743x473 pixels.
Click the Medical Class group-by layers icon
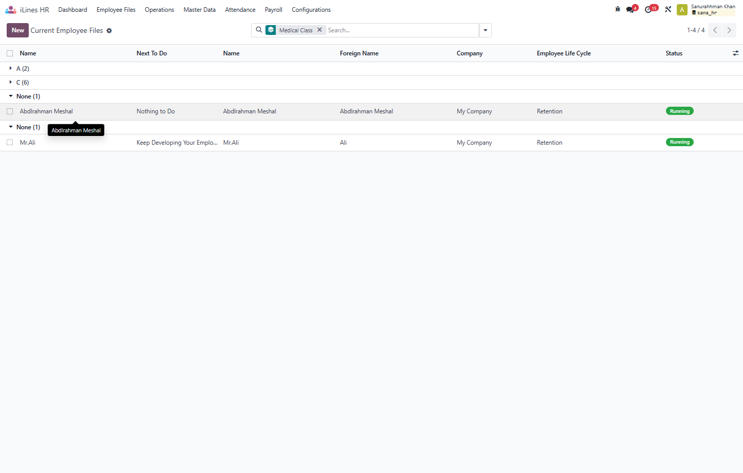(x=271, y=30)
